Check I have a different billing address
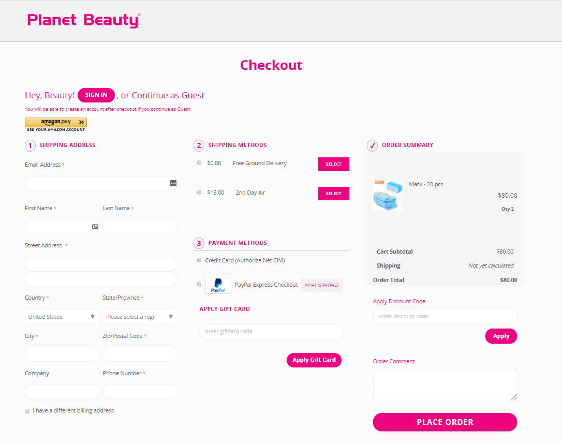562x443 pixels. 27,411
